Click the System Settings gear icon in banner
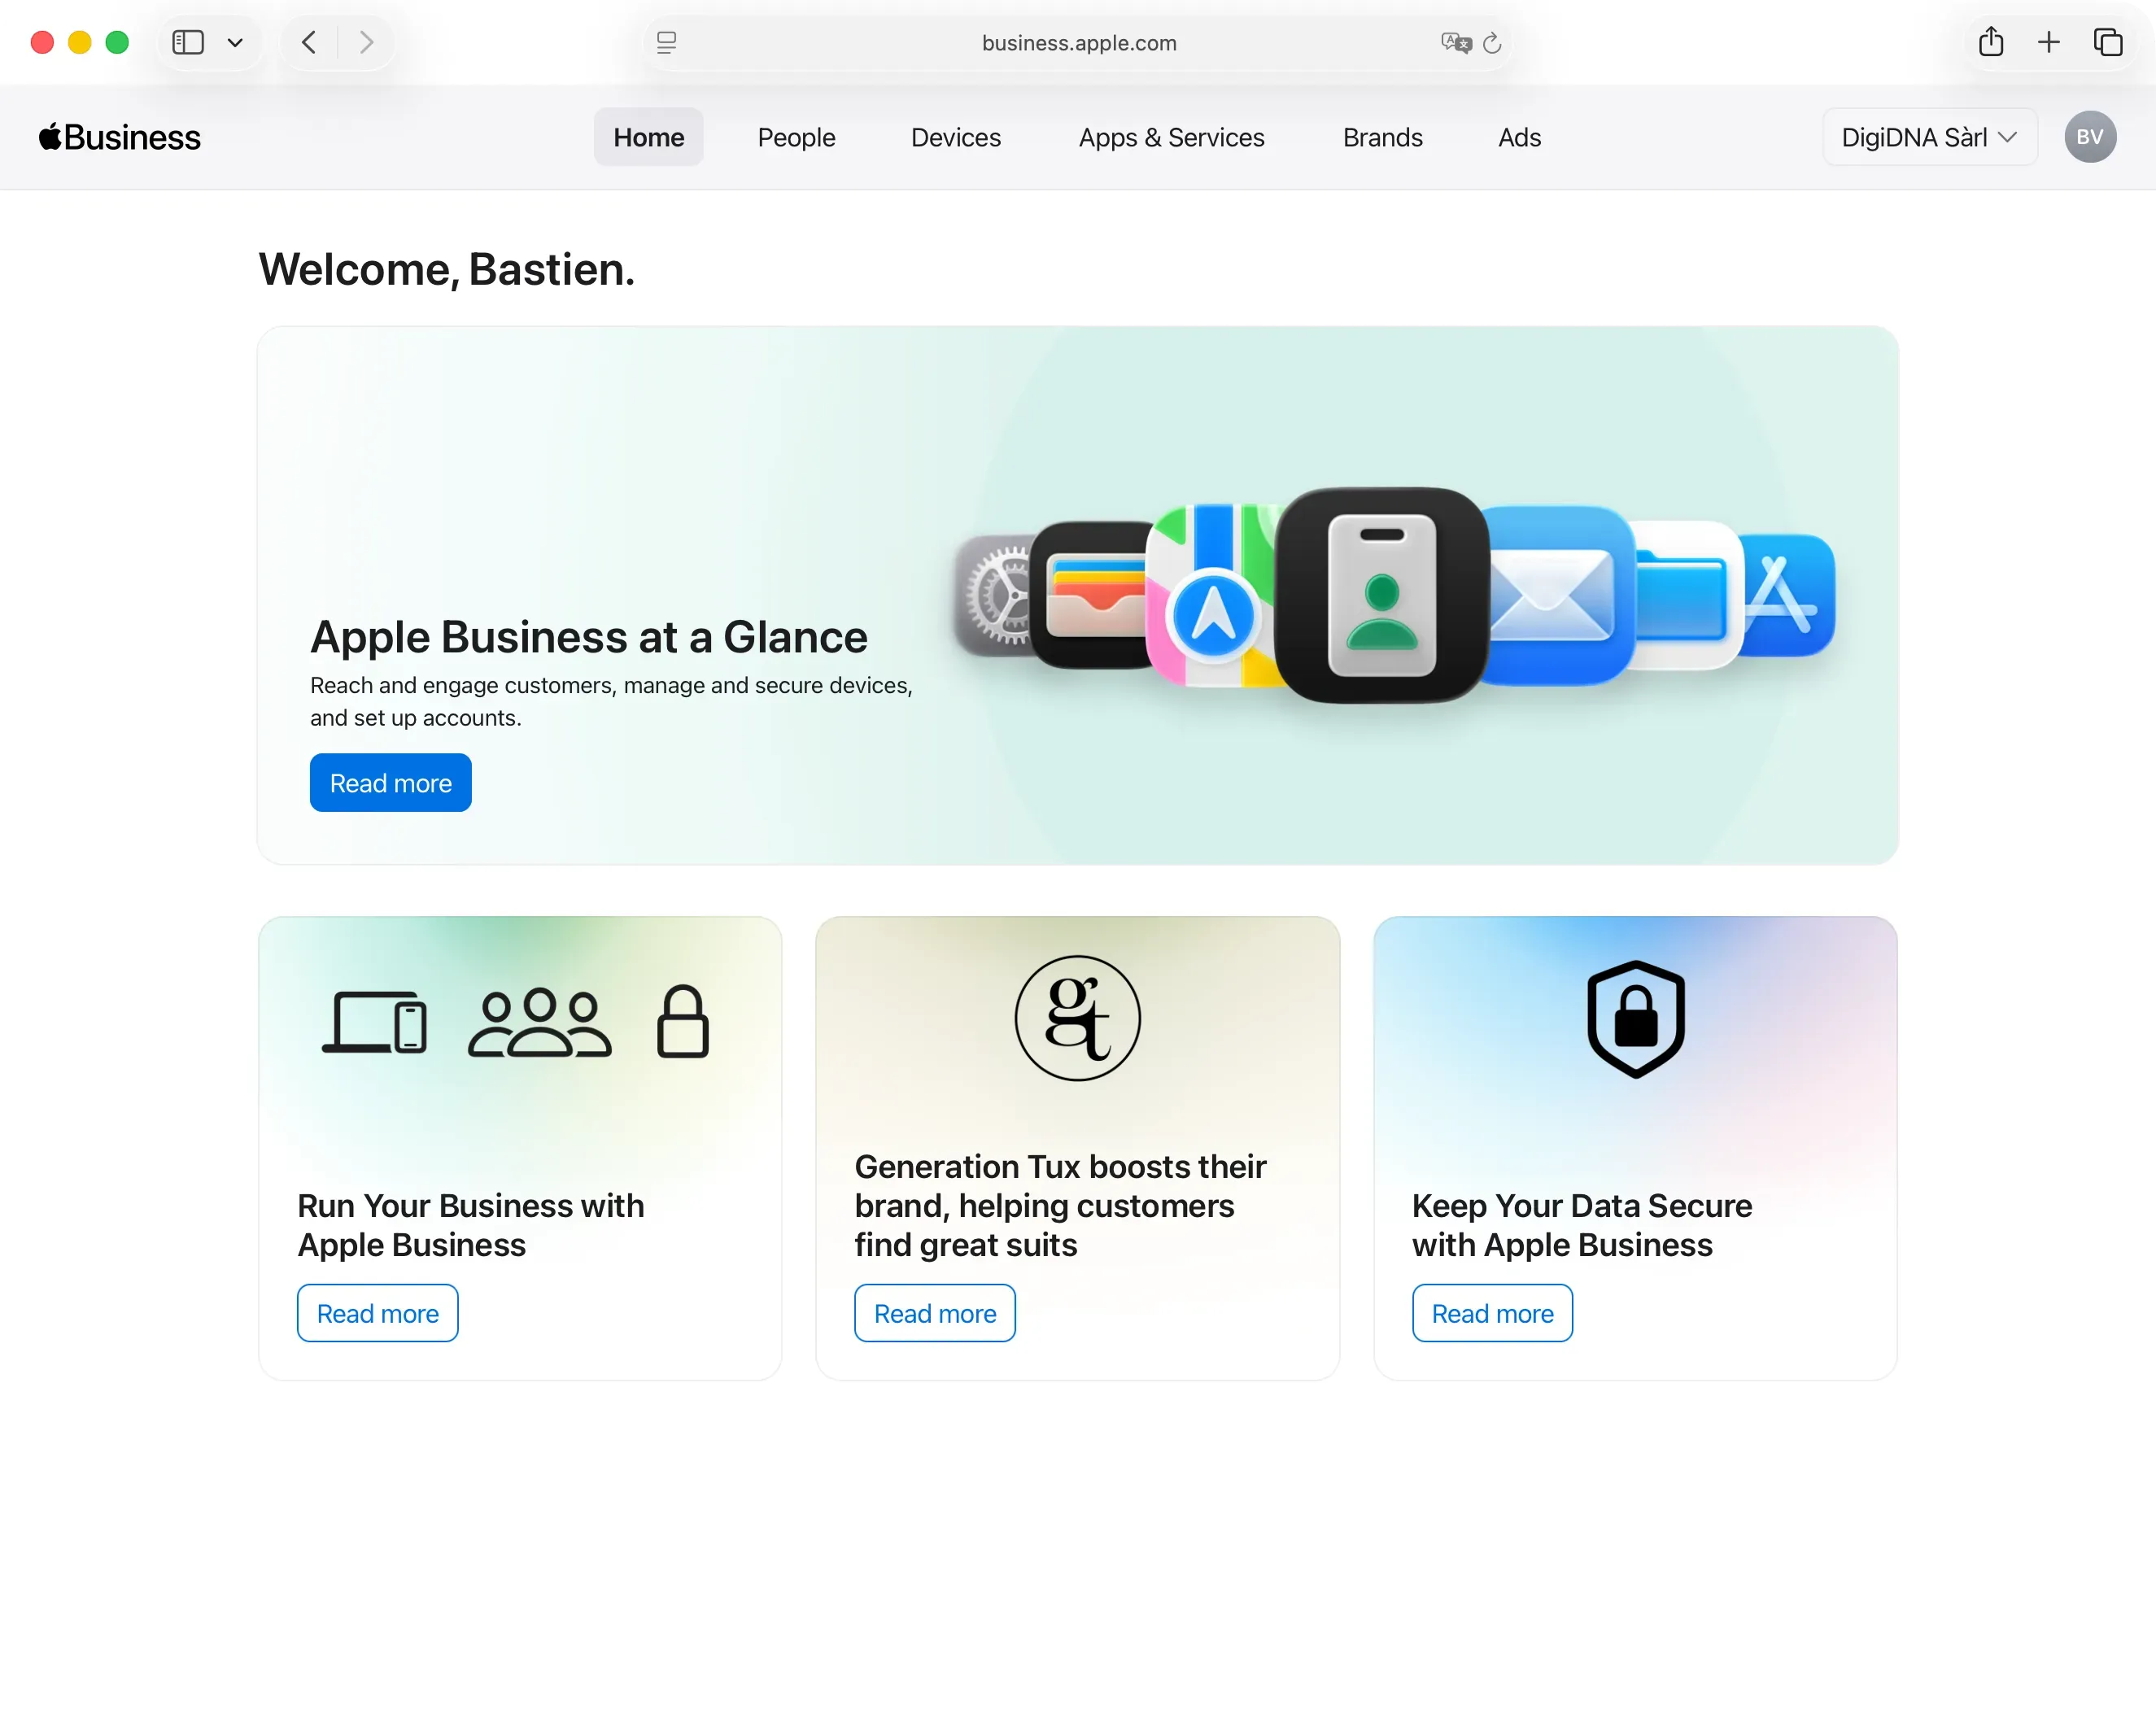This screenshot has height=1710, width=2156. coord(992,595)
